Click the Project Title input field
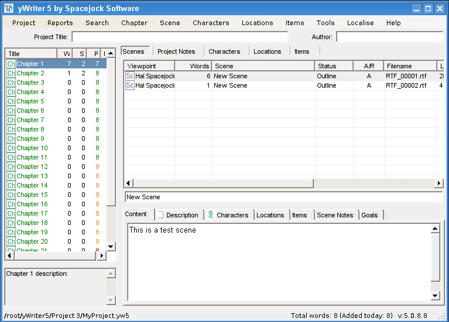 (180, 37)
